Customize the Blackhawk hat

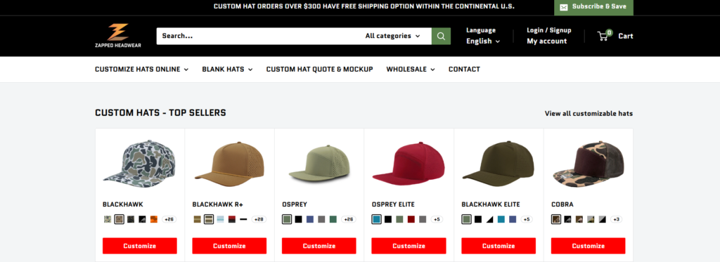pos(140,246)
